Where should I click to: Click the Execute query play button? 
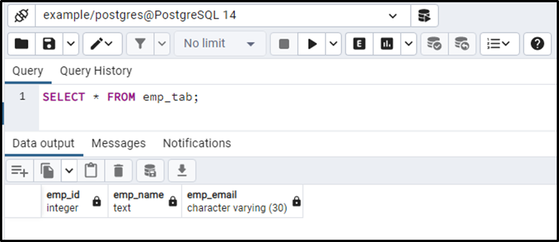312,44
